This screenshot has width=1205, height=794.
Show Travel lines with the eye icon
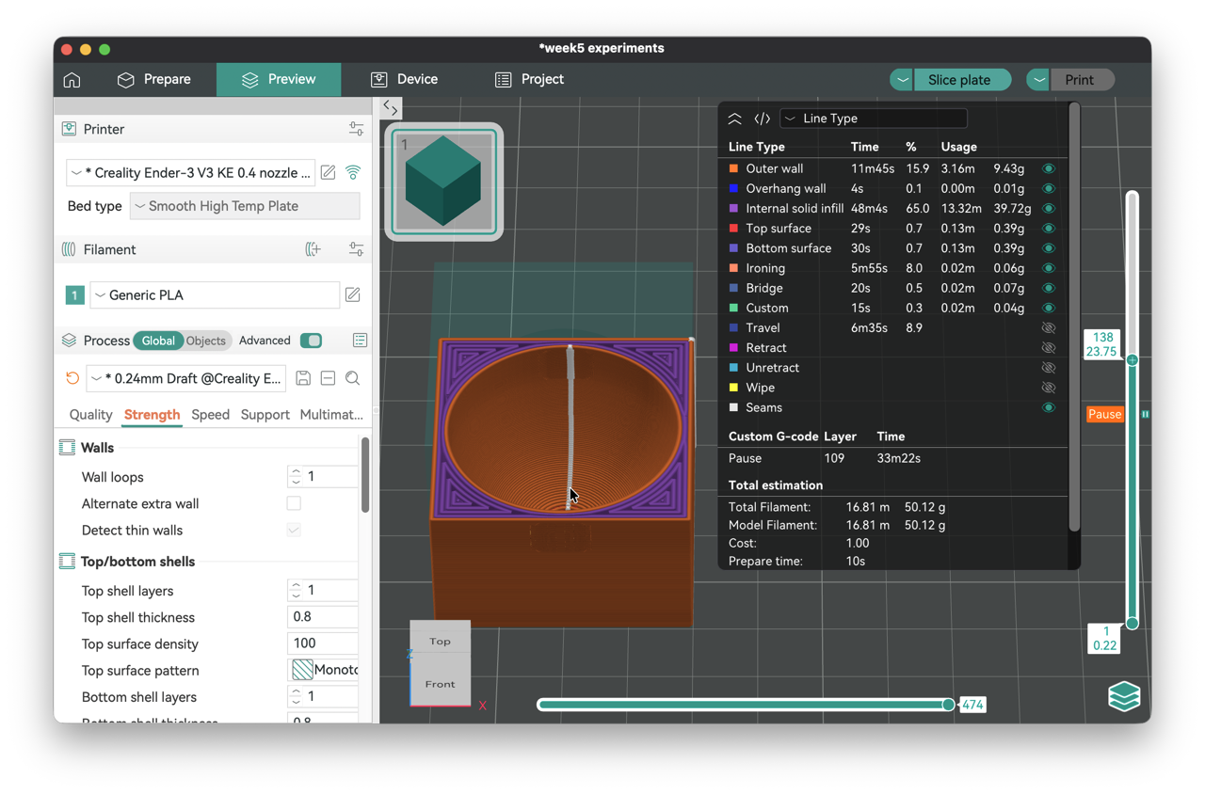point(1049,328)
